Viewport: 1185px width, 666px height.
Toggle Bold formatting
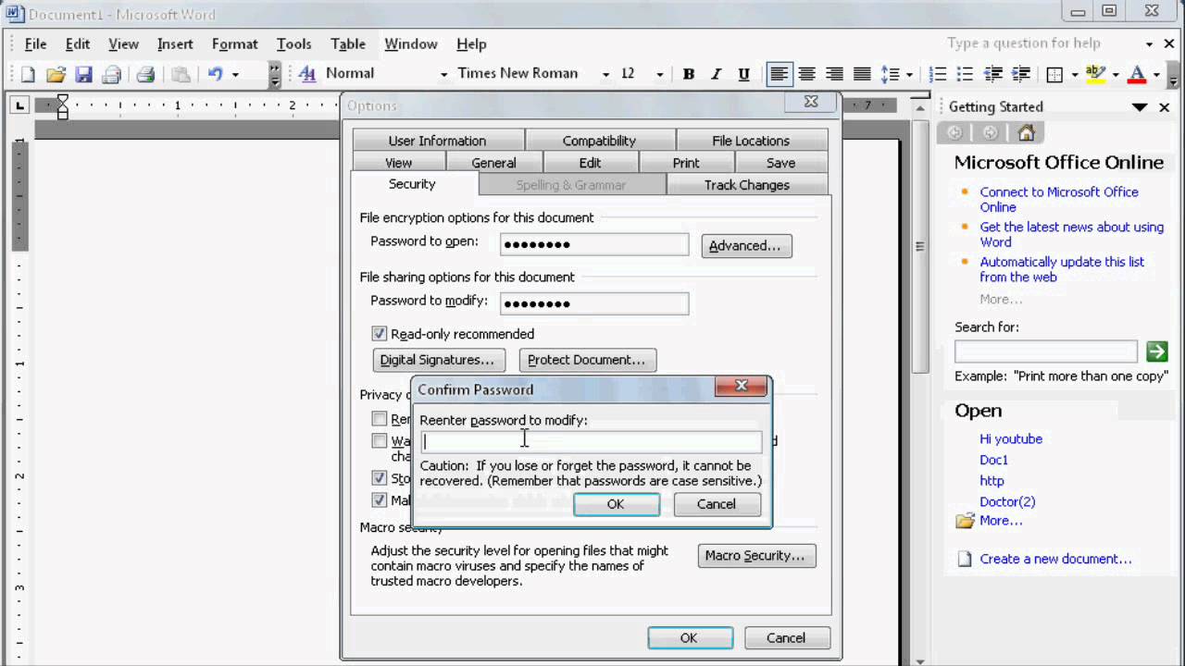[x=688, y=74]
